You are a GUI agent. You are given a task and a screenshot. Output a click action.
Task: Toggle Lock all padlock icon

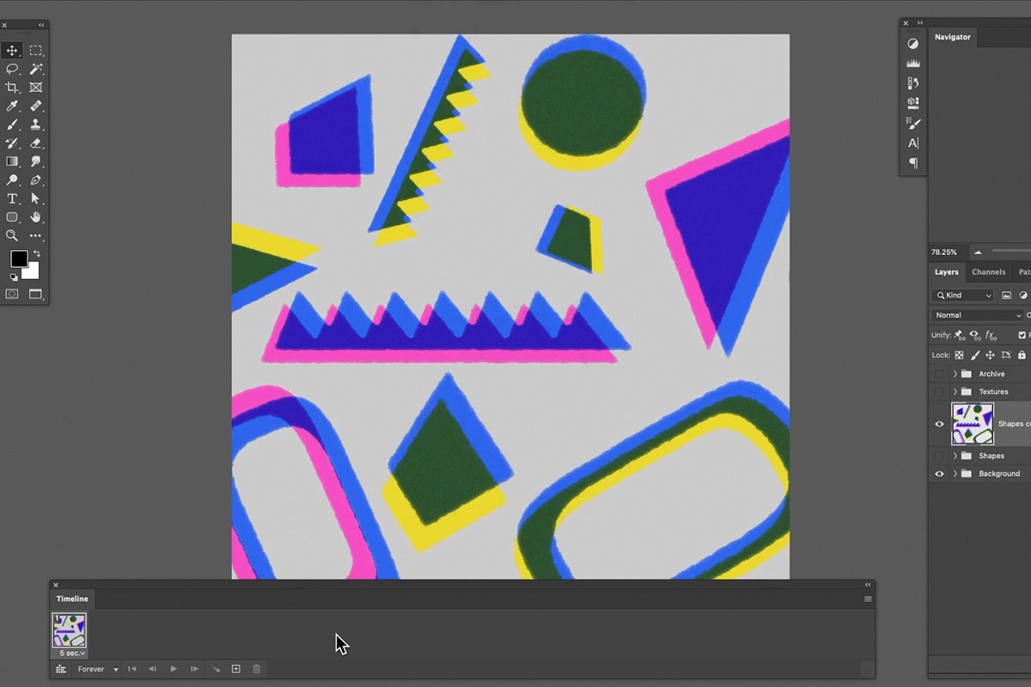click(x=1022, y=355)
